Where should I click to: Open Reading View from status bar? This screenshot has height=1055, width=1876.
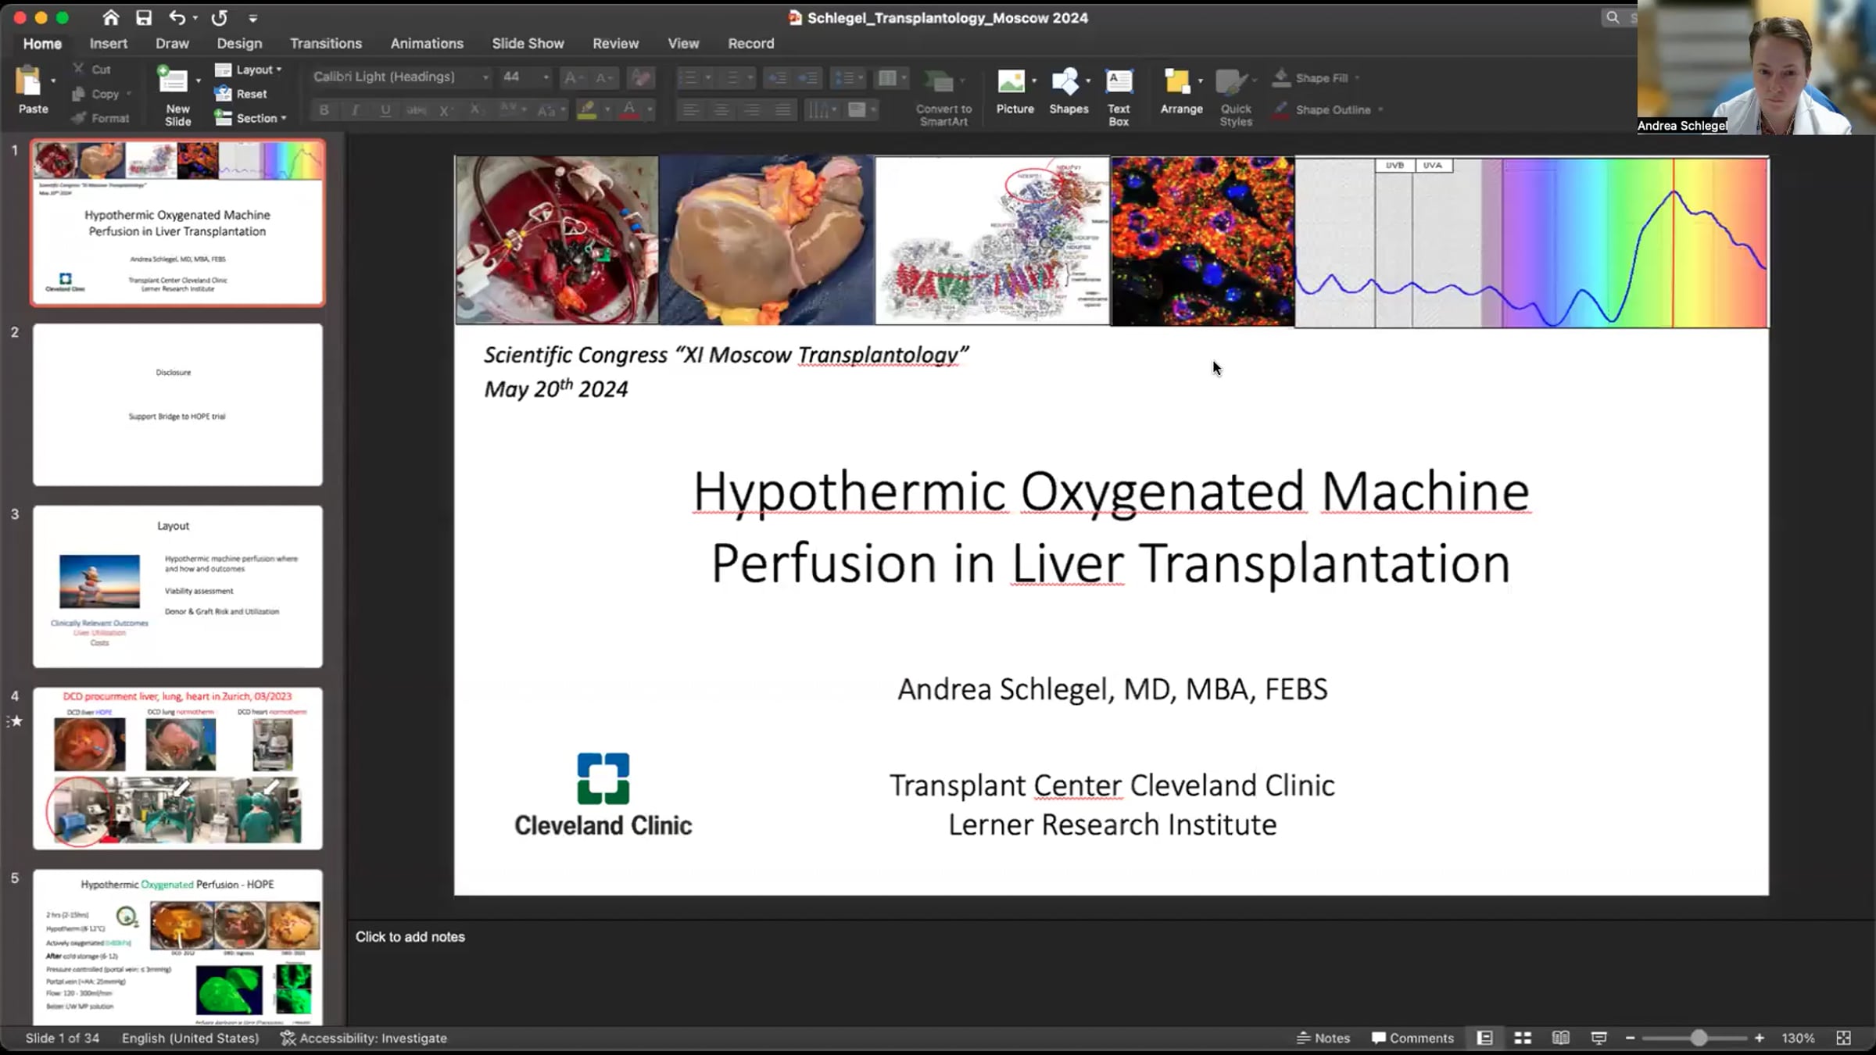[x=1560, y=1038]
